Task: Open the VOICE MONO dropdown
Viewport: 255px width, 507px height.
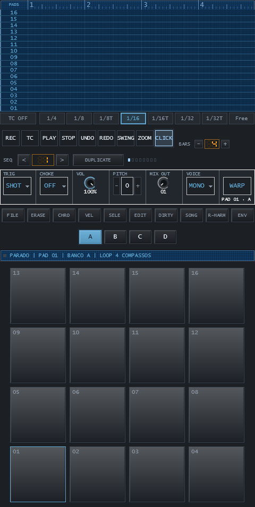Action: pyautogui.click(x=200, y=186)
